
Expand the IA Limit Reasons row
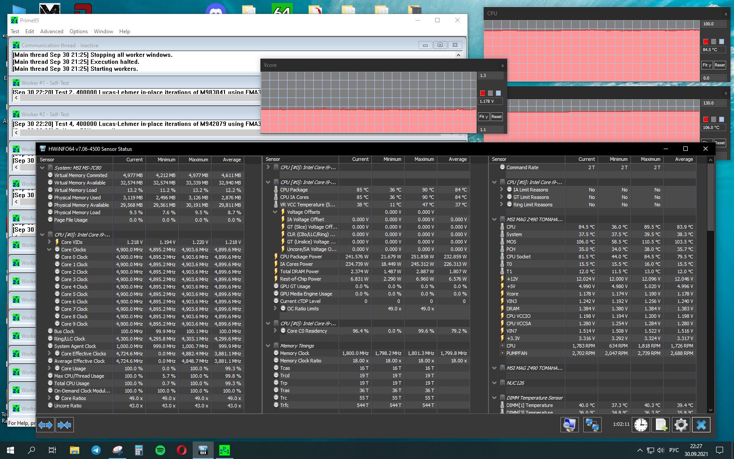tap(502, 190)
